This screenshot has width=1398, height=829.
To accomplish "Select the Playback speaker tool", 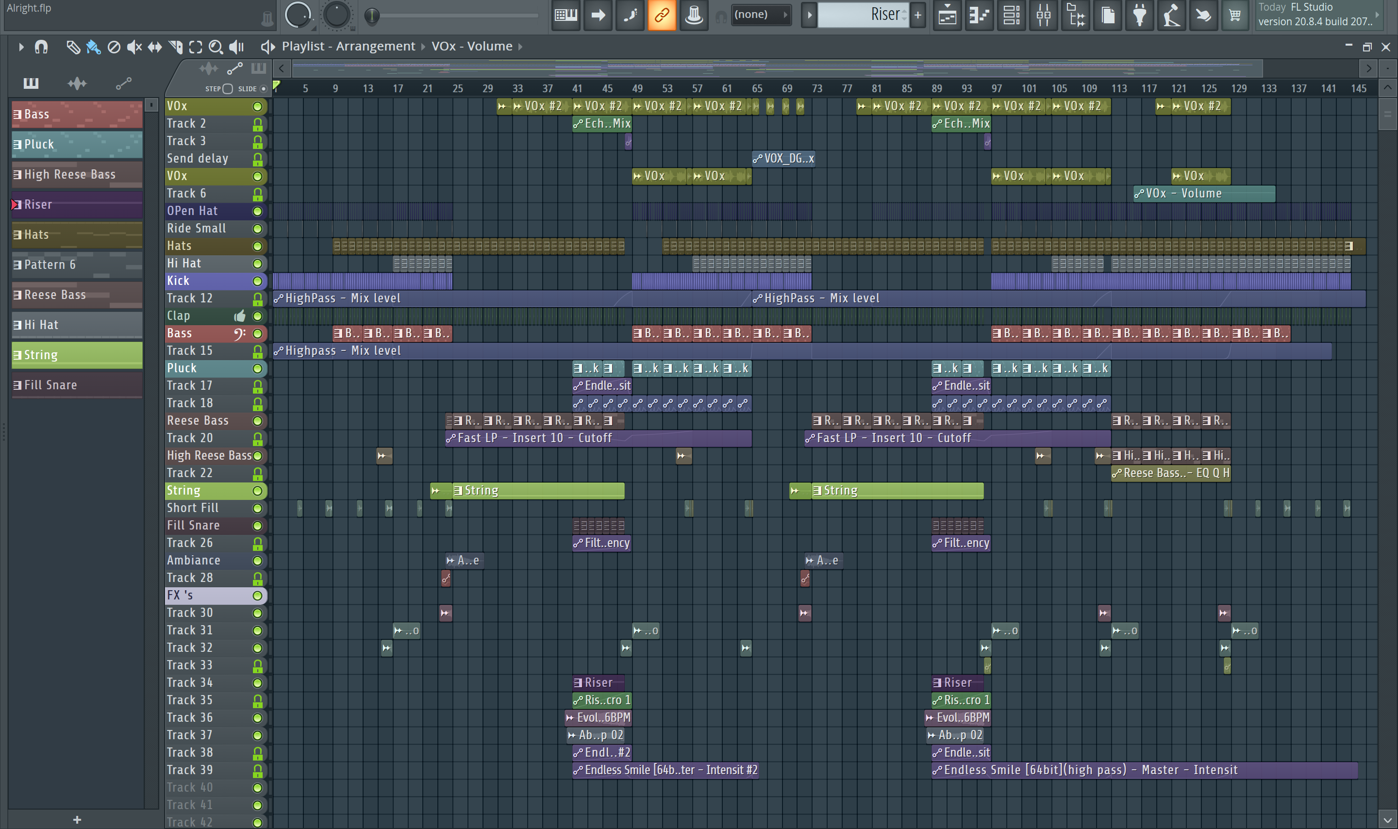I will 237,47.
